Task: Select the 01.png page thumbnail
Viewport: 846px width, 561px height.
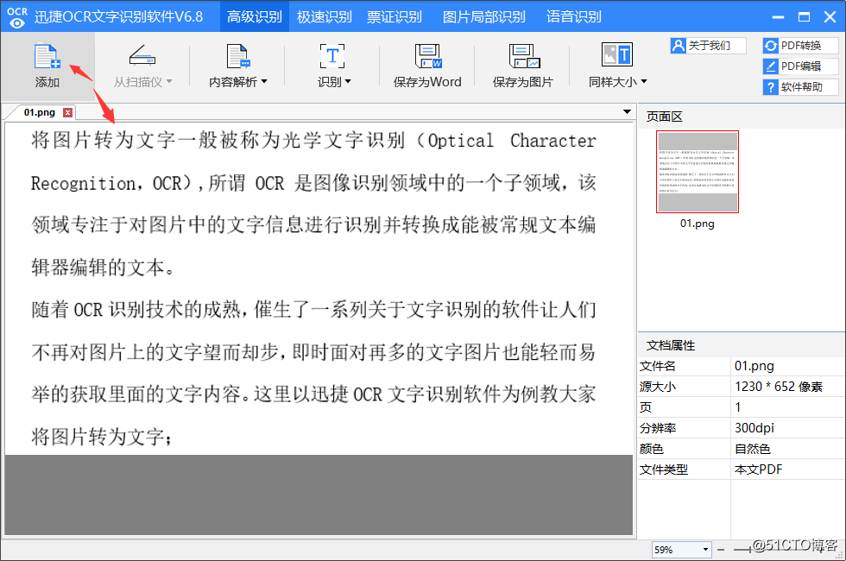Action: pos(698,172)
